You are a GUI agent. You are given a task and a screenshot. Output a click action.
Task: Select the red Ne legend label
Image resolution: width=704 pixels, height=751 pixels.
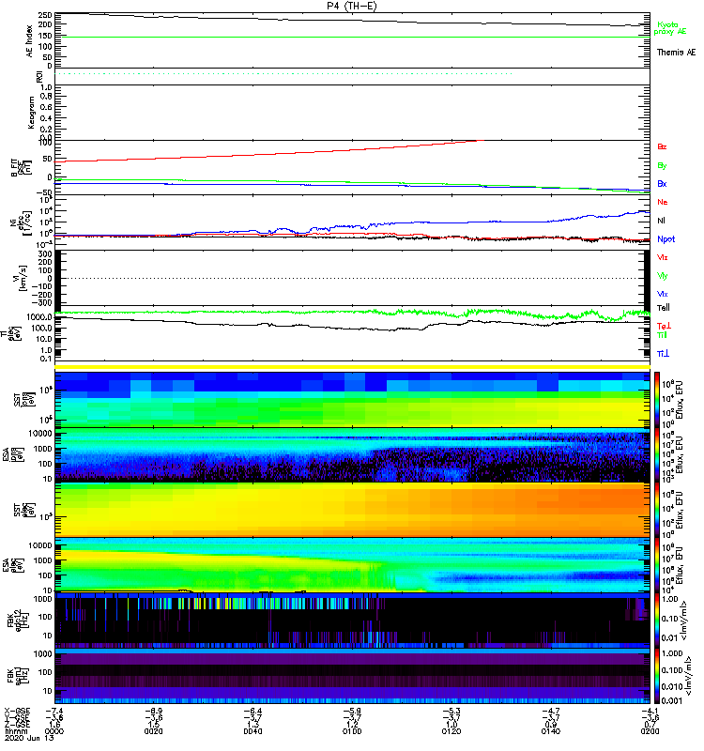(663, 202)
